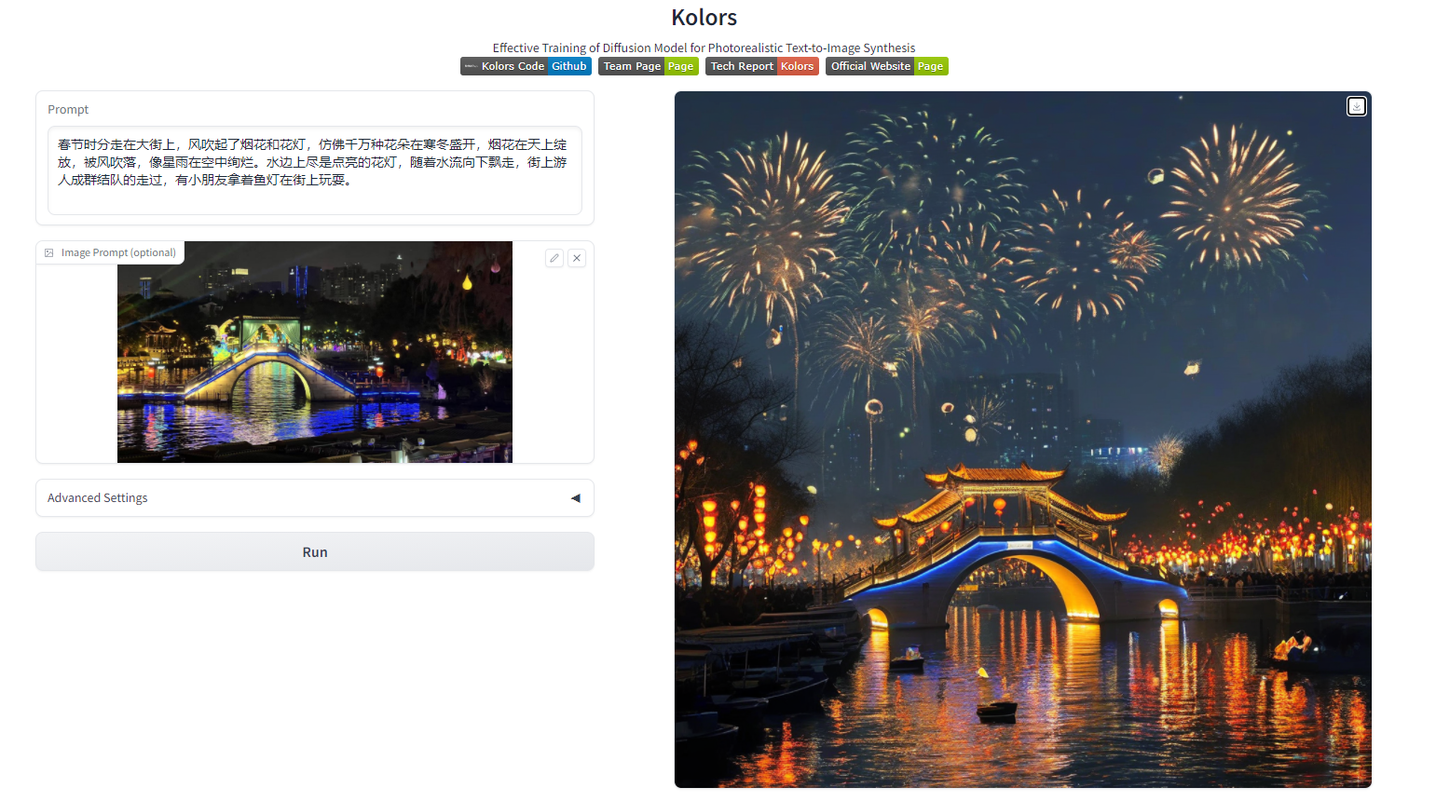
Task: Remove the uploaded image prompt with X
Action: coord(577,258)
